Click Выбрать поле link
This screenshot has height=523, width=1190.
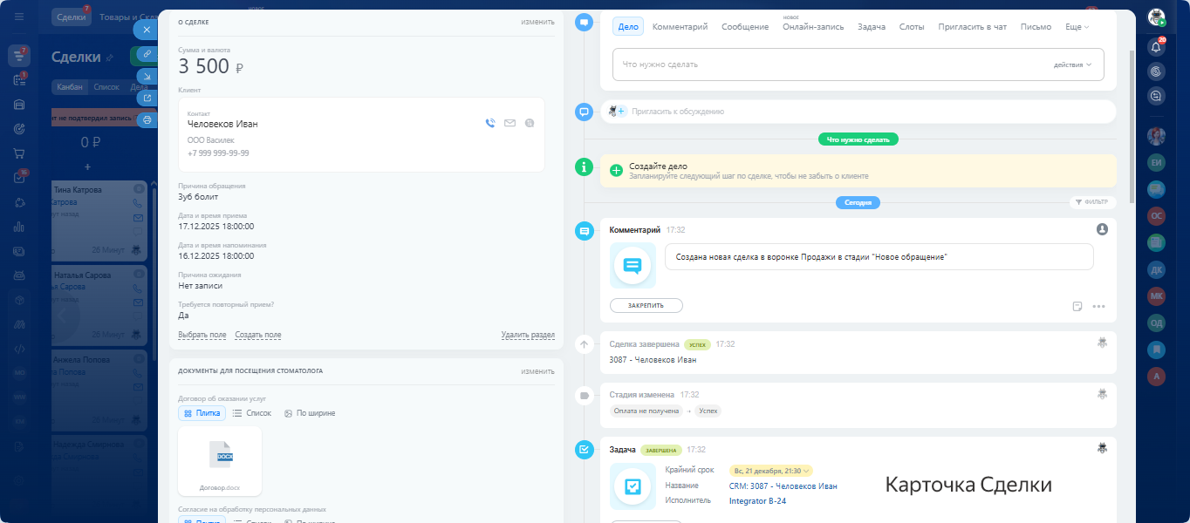click(x=202, y=335)
